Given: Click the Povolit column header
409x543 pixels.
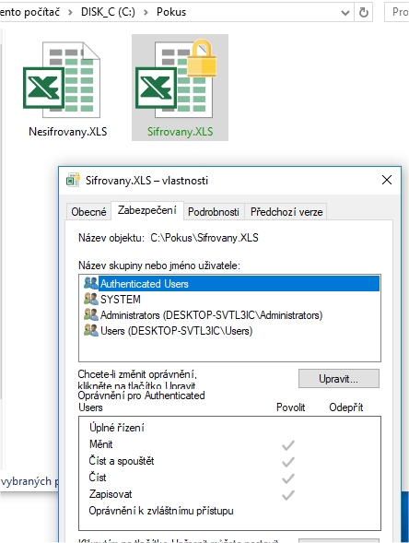Looking at the screenshot, I should [291, 407].
